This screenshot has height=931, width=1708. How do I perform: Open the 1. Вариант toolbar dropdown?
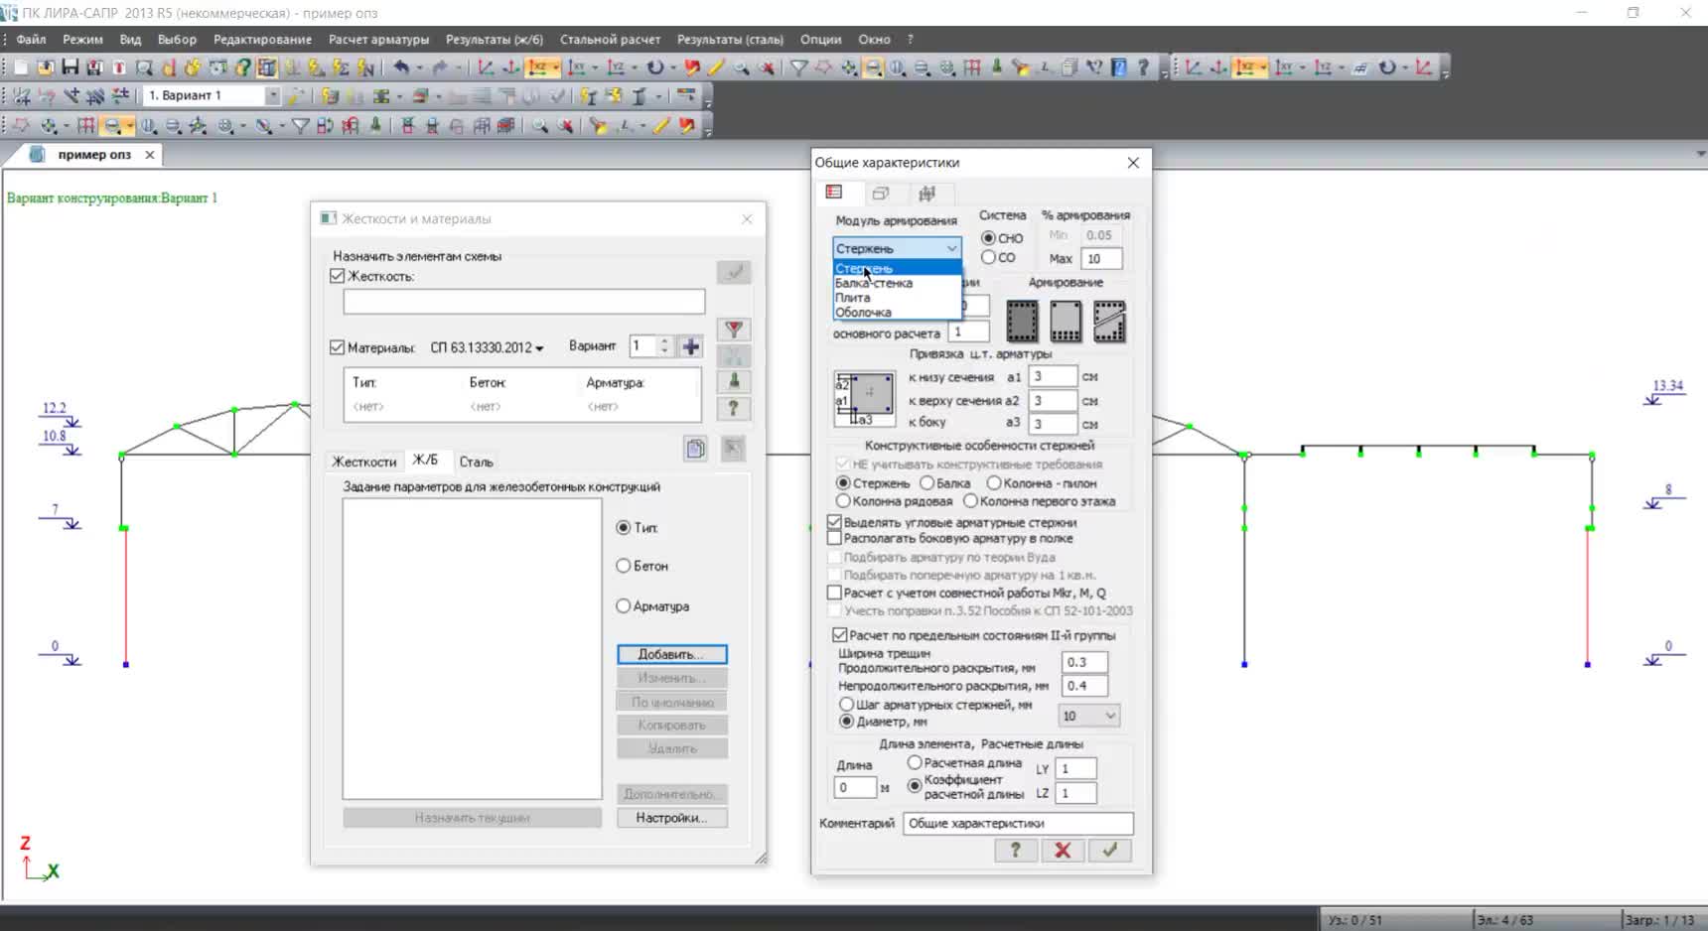272,95
